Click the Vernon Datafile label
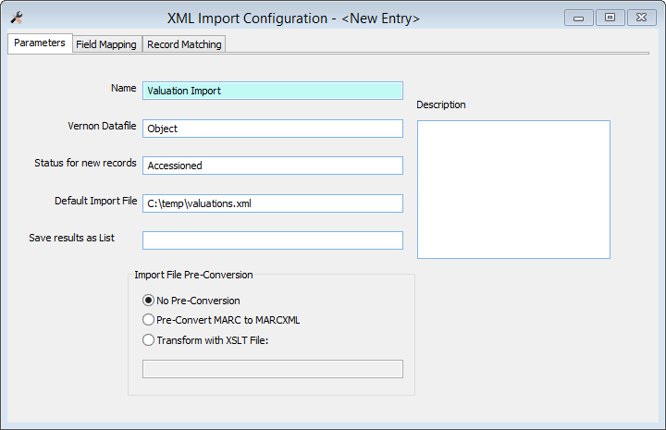The image size is (666, 430). pos(102,126)
